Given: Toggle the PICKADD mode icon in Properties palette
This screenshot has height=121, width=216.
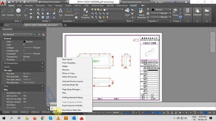Looking at the screenshot, I should coord(35,35).
